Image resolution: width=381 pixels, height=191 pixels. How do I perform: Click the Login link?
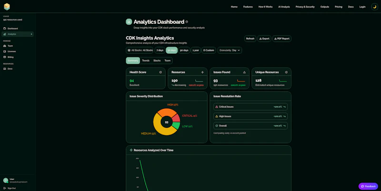coord(362,7)
